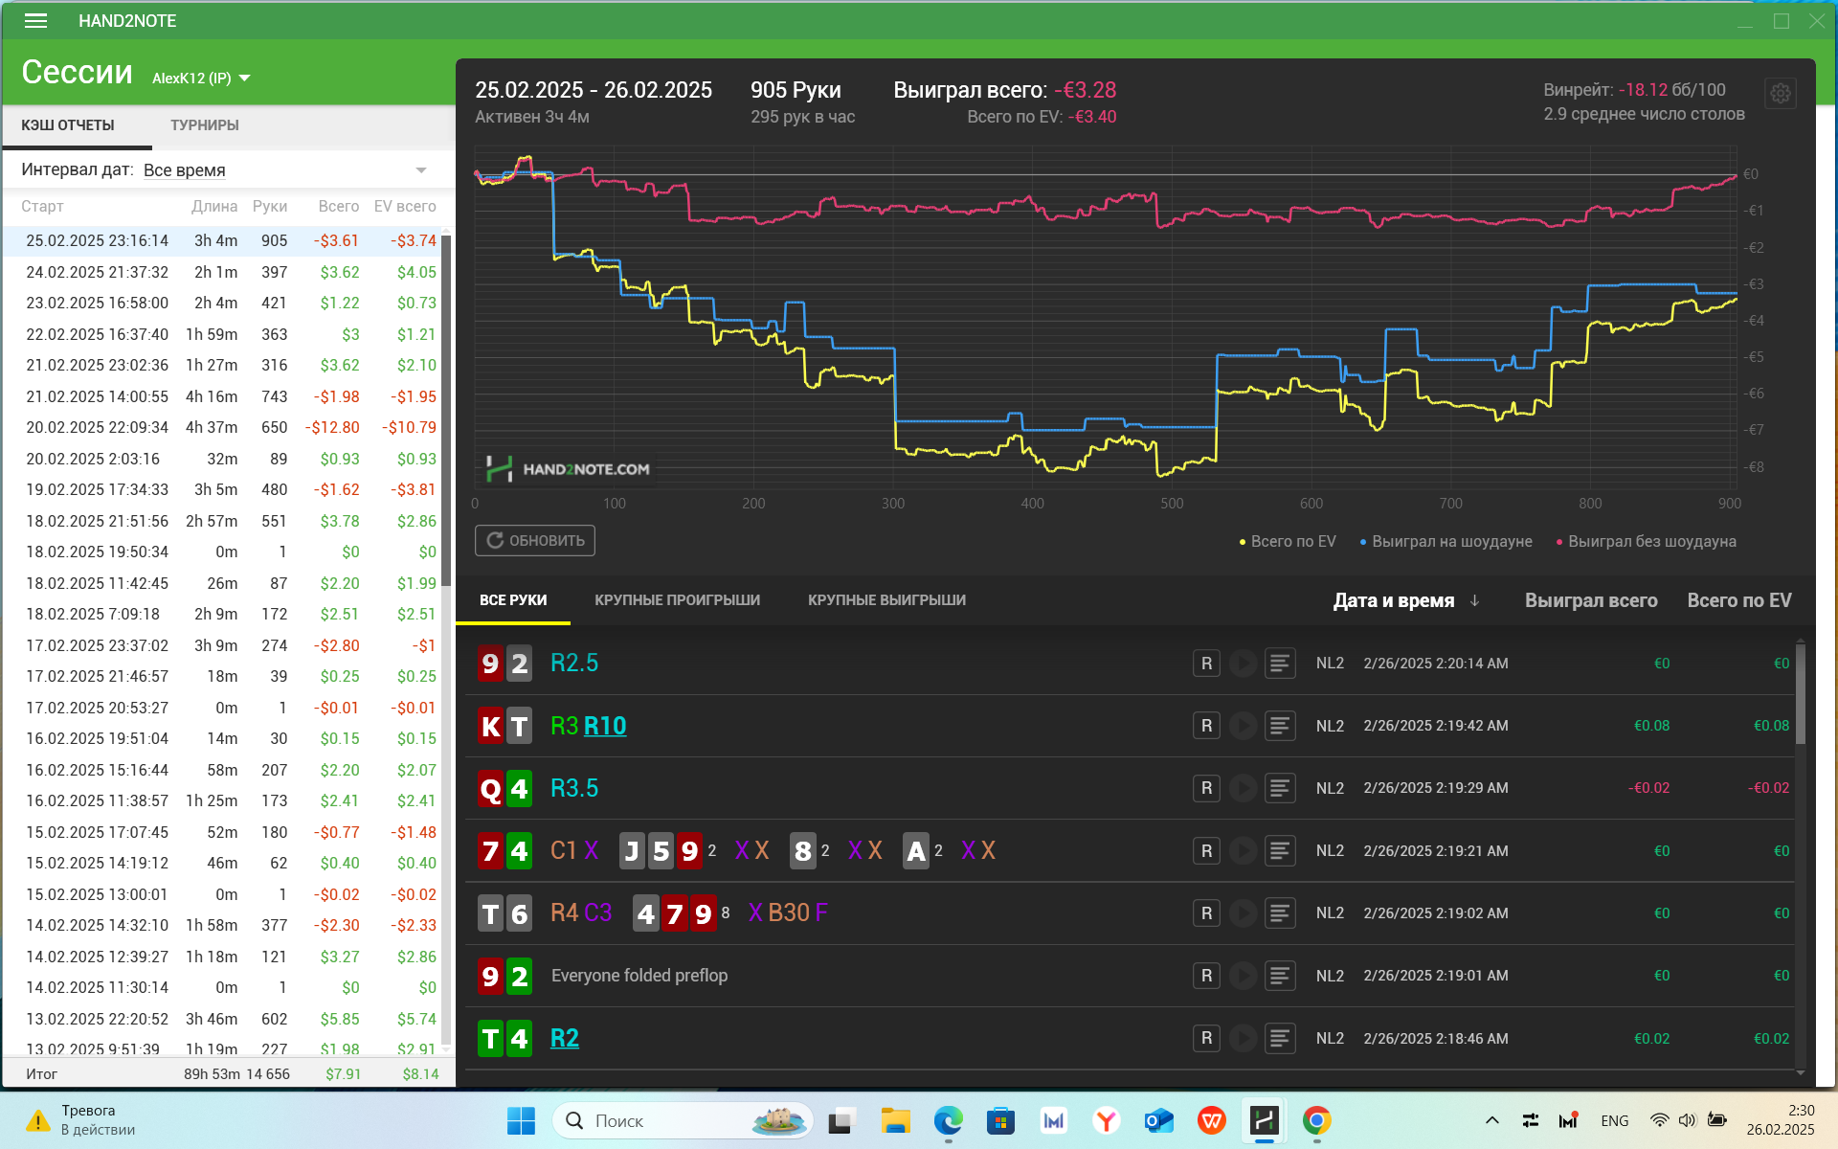Open Тревога alert widget in taskbar
Image resolution: width=1838 pixels, height=1149 pixels.
coord(80,1120)
